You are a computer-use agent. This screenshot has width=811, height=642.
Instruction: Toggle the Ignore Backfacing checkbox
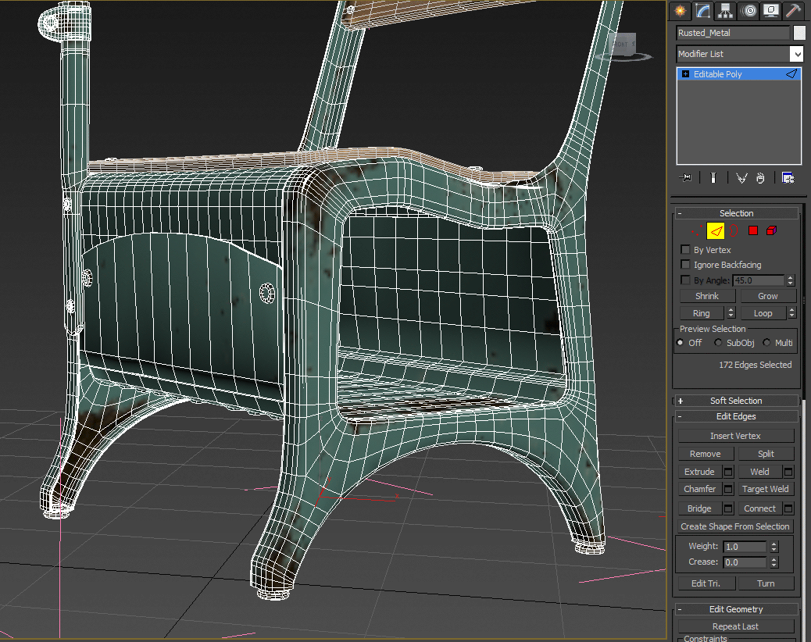pos(686,265)
